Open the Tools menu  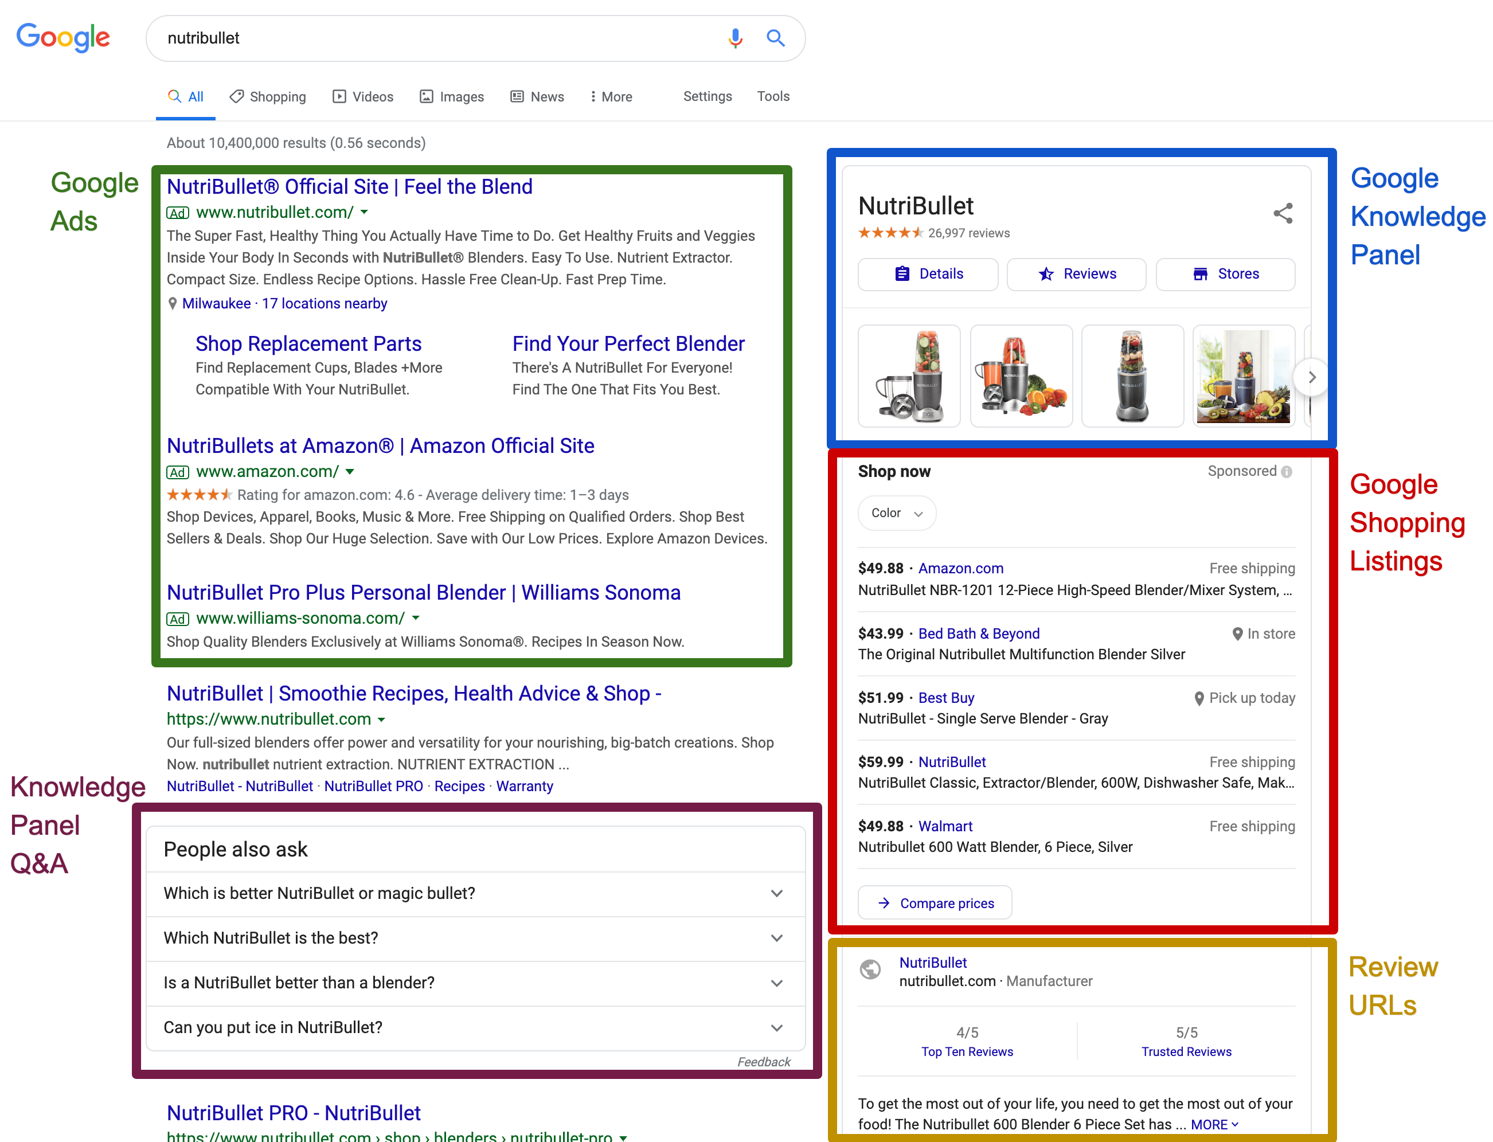coord(773,96)
